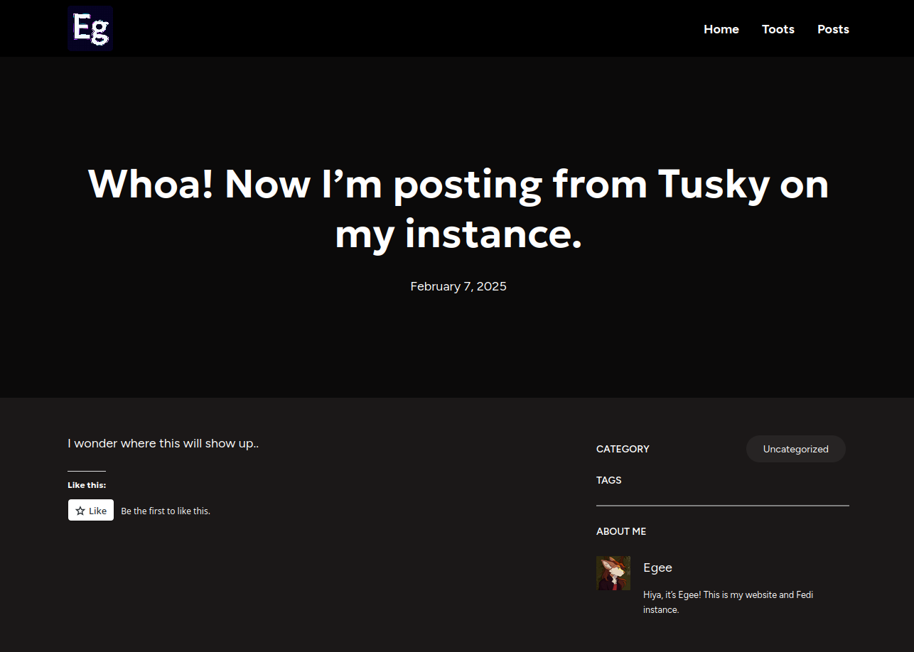Click the post title heading
This screenshot has width=914, height=652.
[458, 209]
